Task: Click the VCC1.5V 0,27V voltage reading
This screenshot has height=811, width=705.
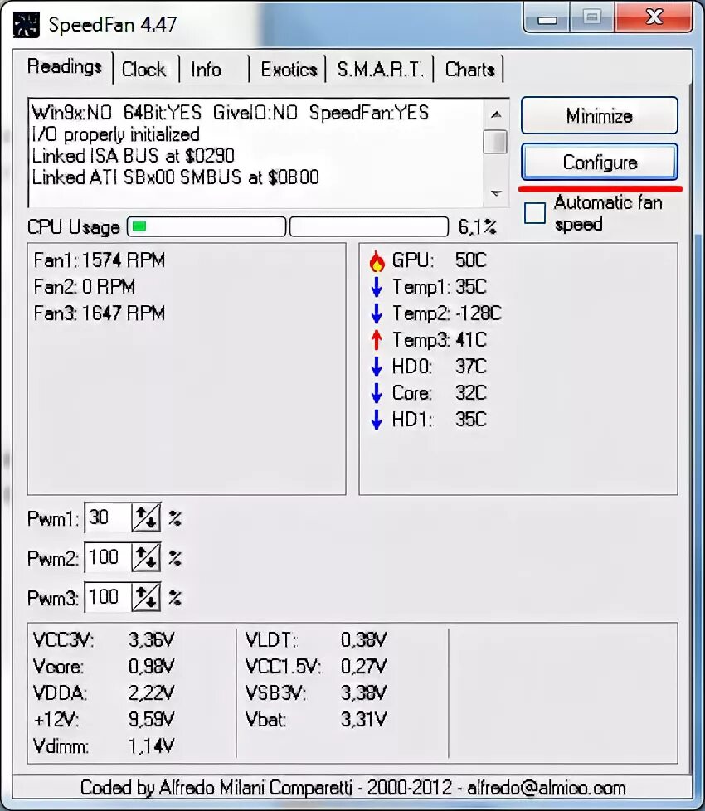Action: [x=316, y=666]
